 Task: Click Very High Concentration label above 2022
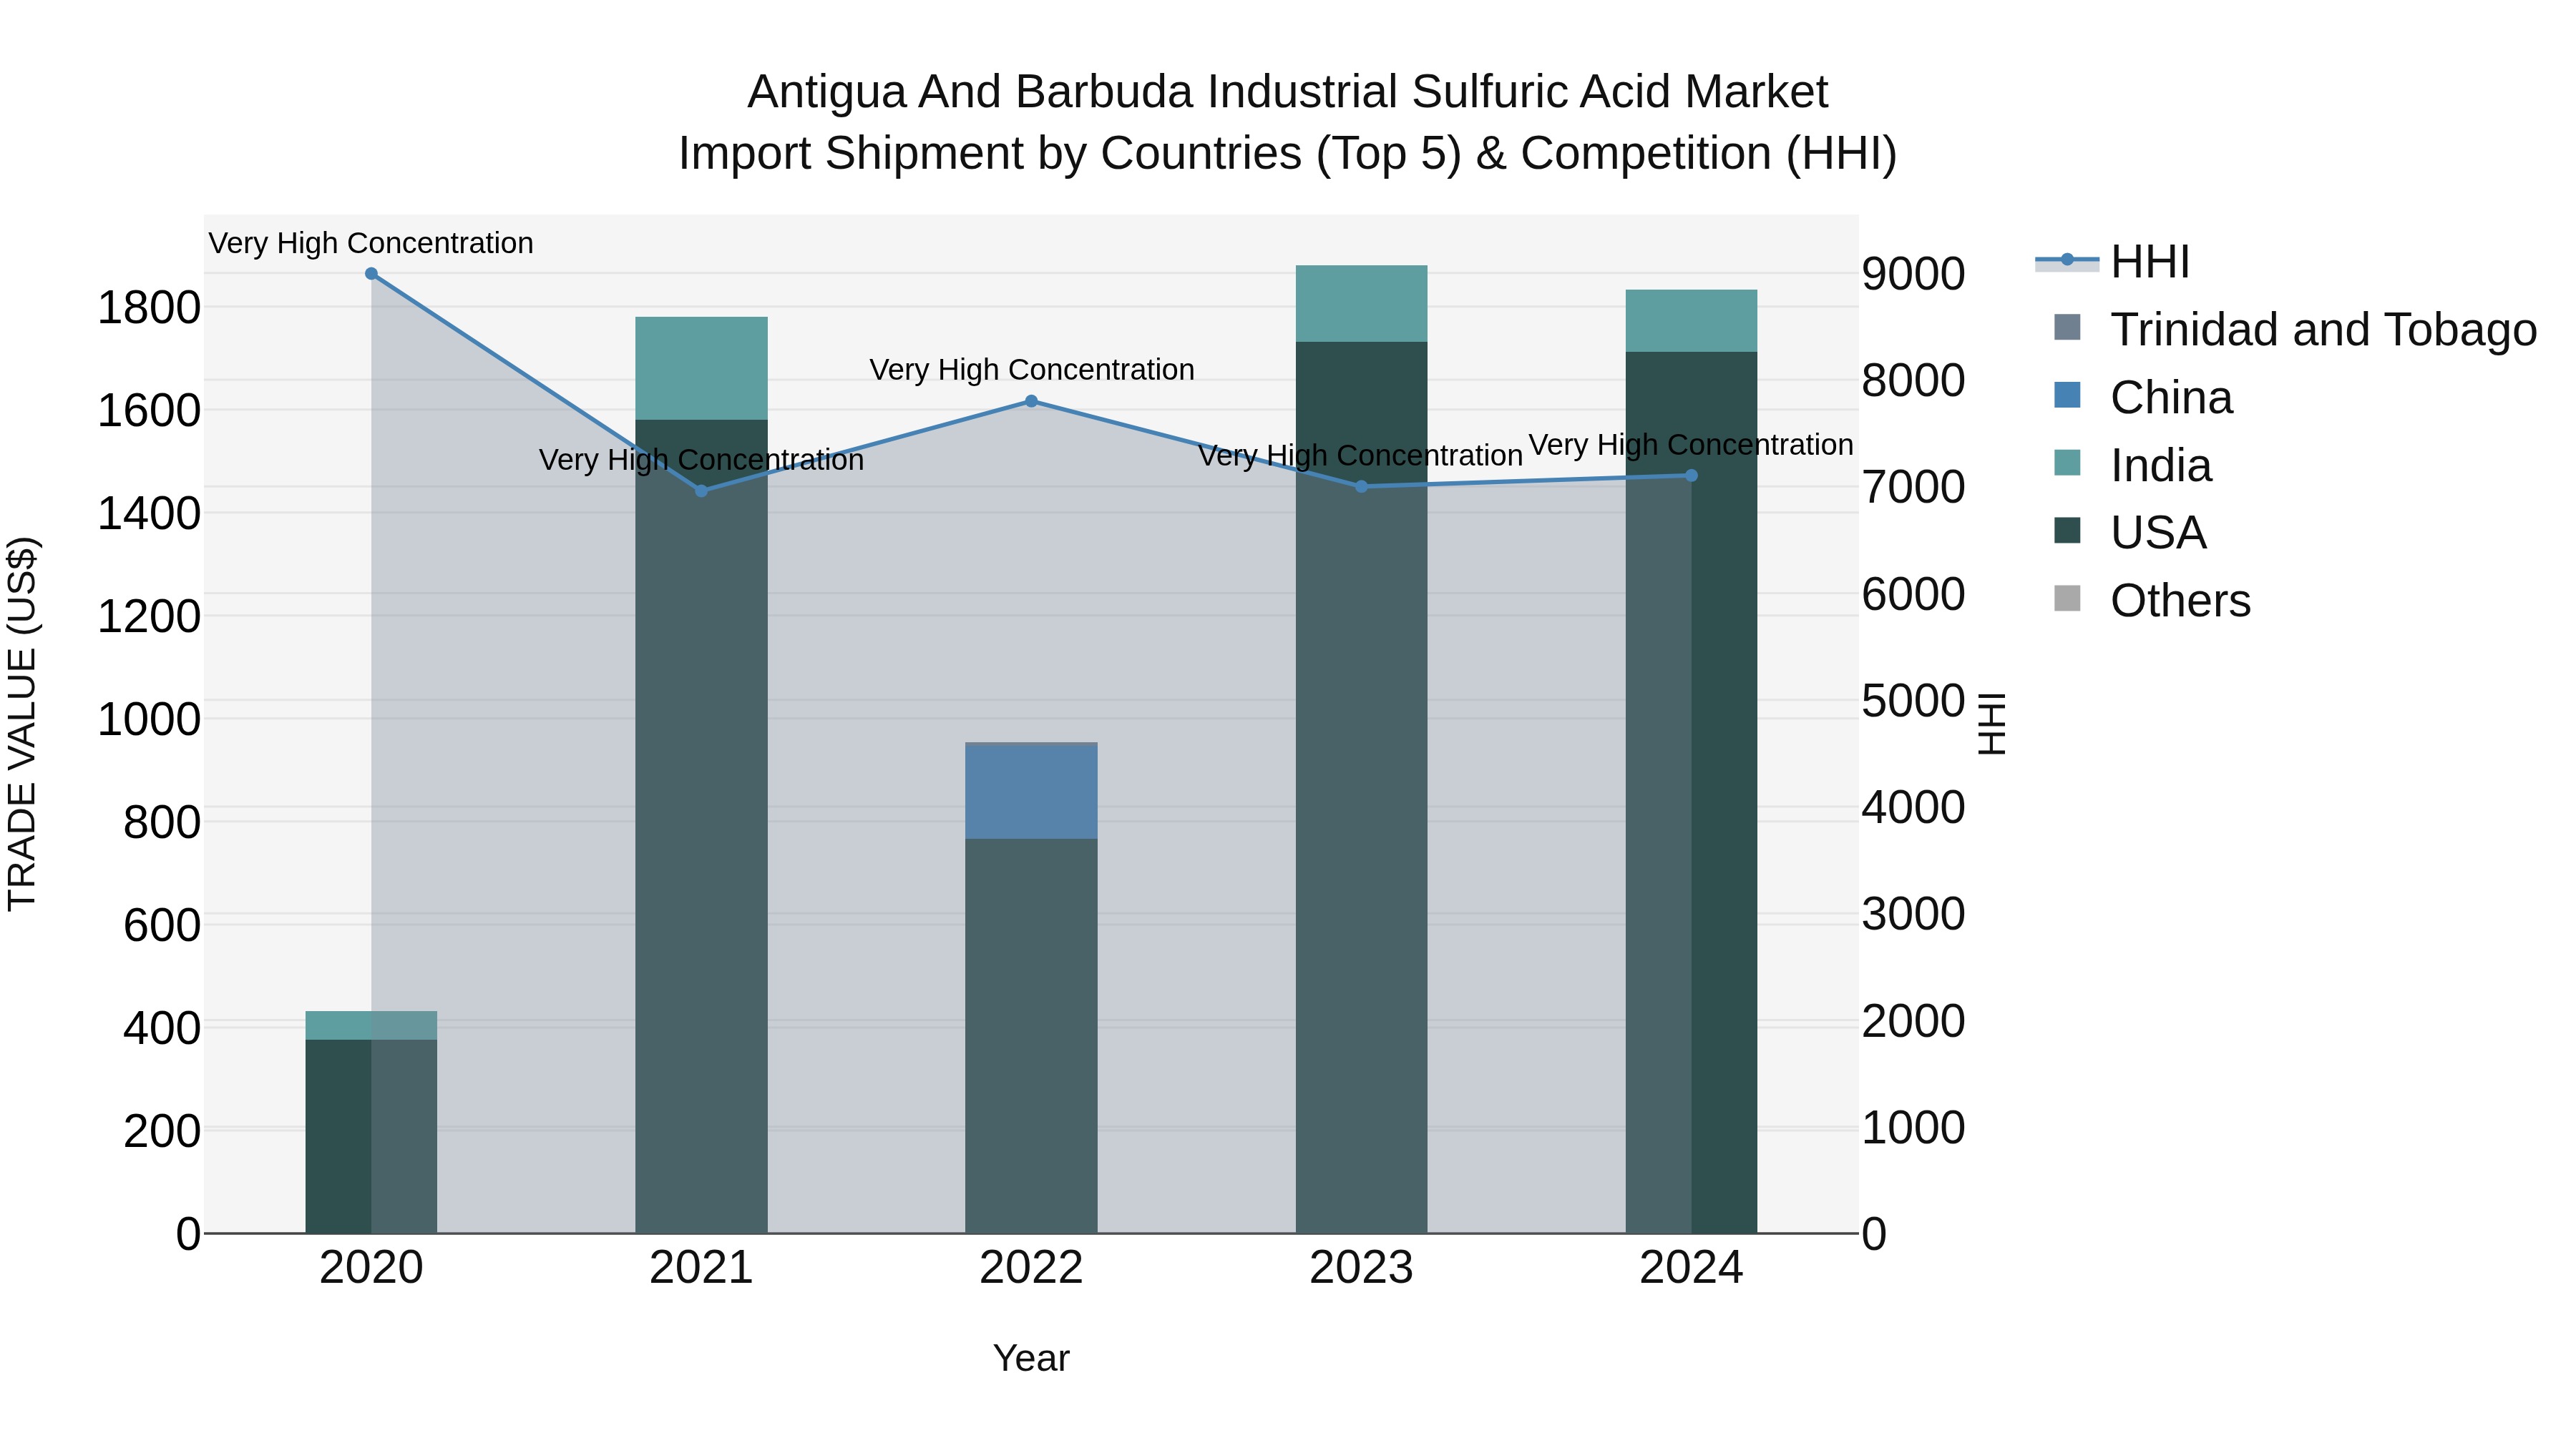(1031, 370)
